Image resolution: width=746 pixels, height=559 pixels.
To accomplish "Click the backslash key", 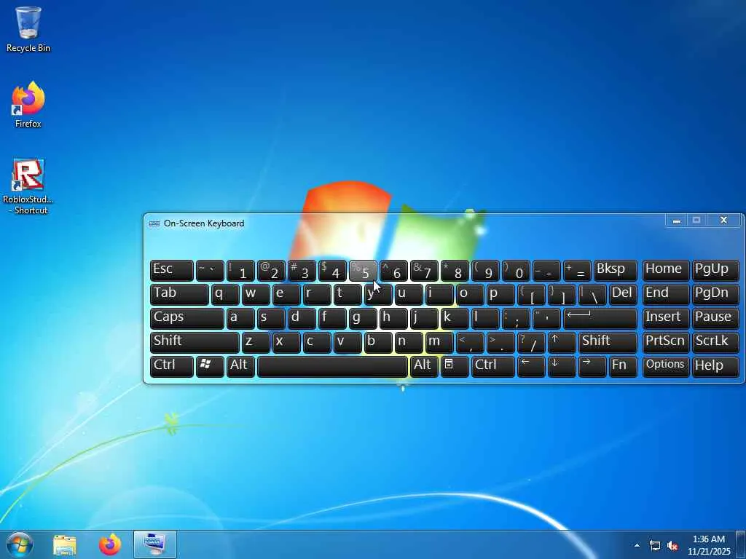I will tap(592, 294).
